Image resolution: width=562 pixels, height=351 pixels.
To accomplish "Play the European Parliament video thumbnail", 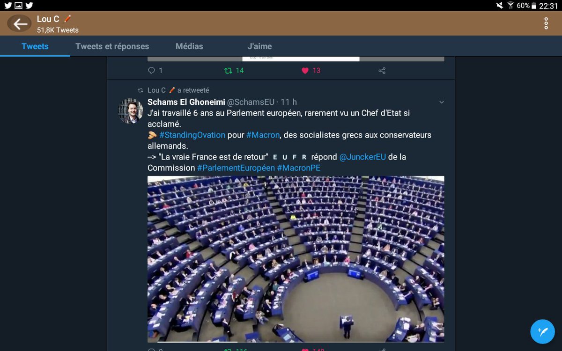I will pos(296,259).
